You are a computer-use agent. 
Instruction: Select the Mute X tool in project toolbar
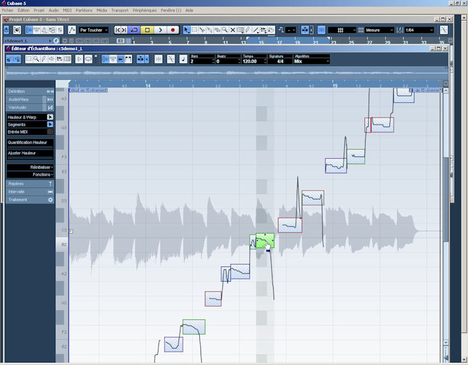tap(233, 30)
